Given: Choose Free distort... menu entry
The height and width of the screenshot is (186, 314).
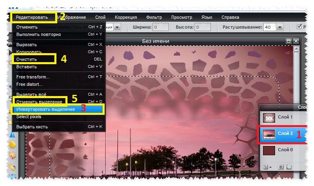Looking at the screenshot, I should point(59,84).
